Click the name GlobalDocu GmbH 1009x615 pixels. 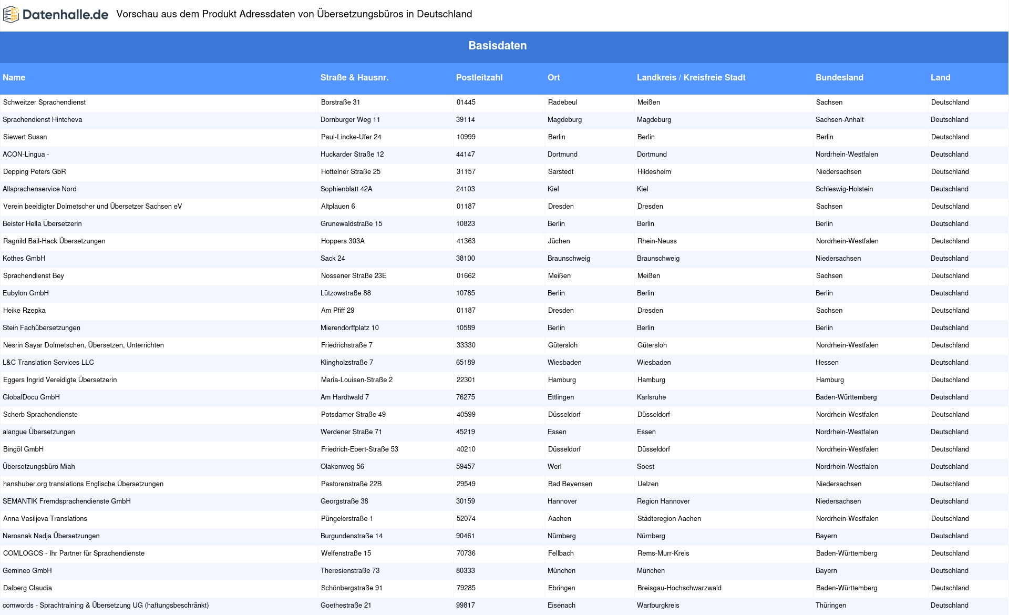pyautogui.click(x=31, y=397)
